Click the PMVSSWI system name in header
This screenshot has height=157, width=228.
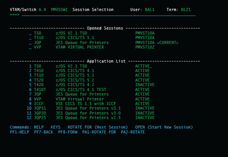[59, 10]
